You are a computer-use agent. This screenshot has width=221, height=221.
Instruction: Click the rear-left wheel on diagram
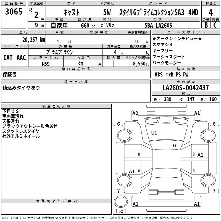pos(125,180)
